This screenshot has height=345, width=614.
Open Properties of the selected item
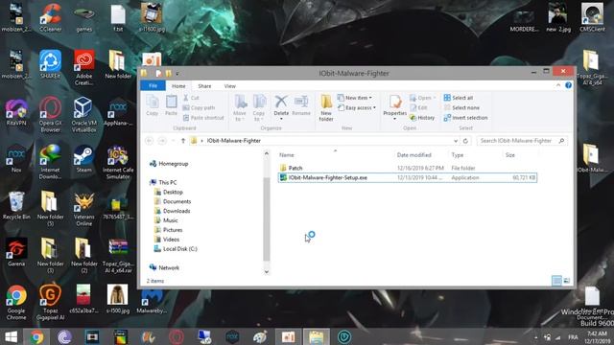[x=394, y=107]
